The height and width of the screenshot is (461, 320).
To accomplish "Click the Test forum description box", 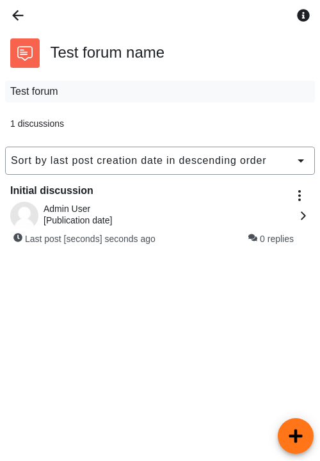I will [160, 92].
